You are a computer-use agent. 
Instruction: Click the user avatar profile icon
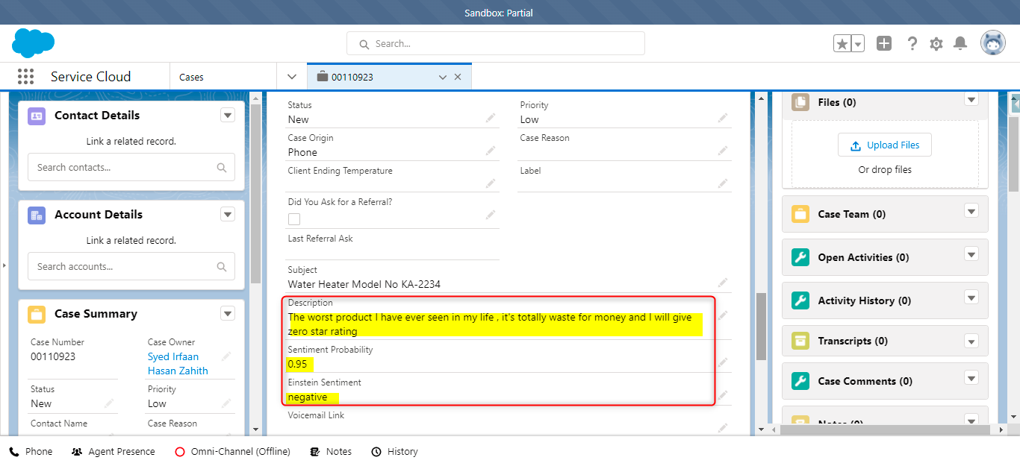(x=993, y=44)
